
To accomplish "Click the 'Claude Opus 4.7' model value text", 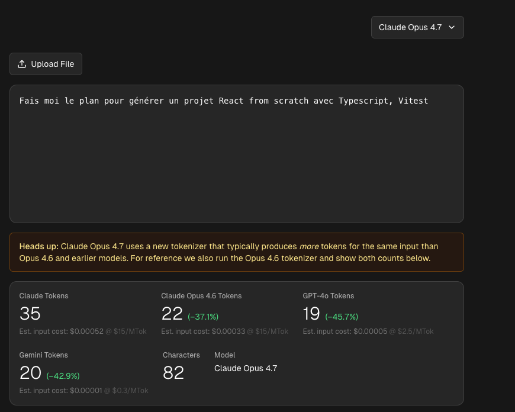I will click(x=246, y=368).
